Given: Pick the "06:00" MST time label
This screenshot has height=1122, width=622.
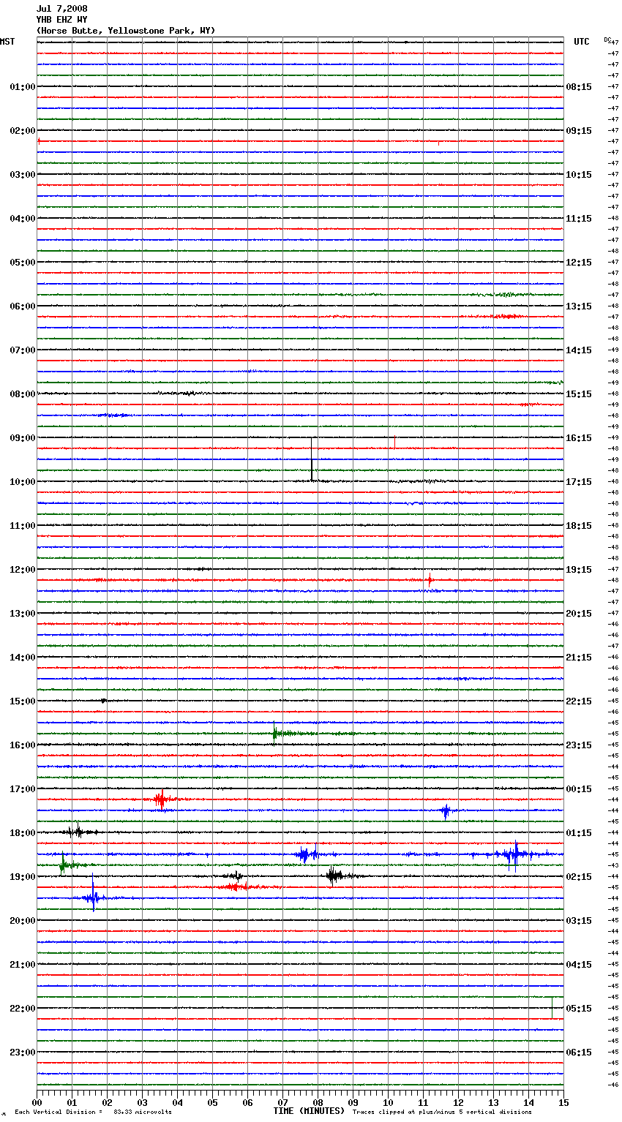Looking at the screenshot, I should click(23, 306).
